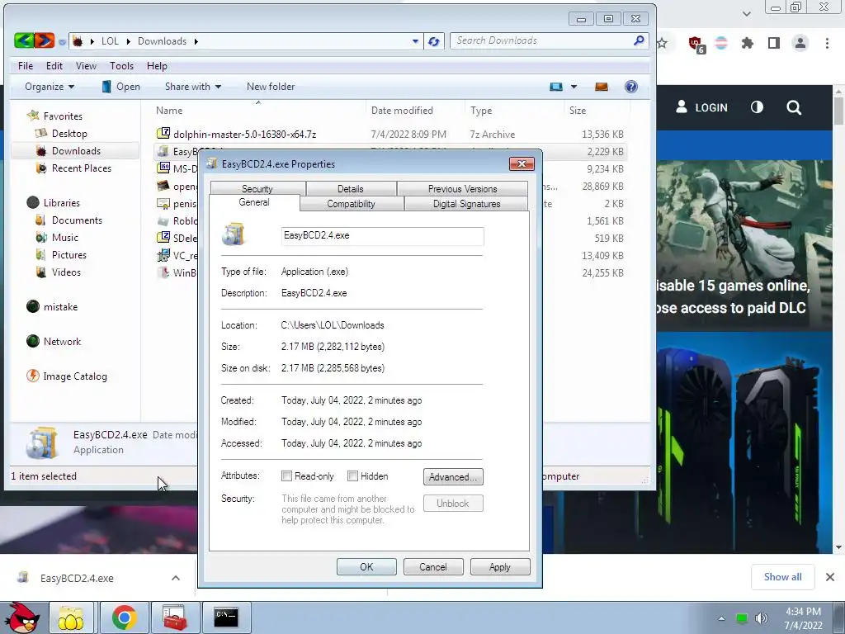This screenshot has width=845, height=634.
Task: Expand the Share with dropdown
Action: (x=193, y=87)
